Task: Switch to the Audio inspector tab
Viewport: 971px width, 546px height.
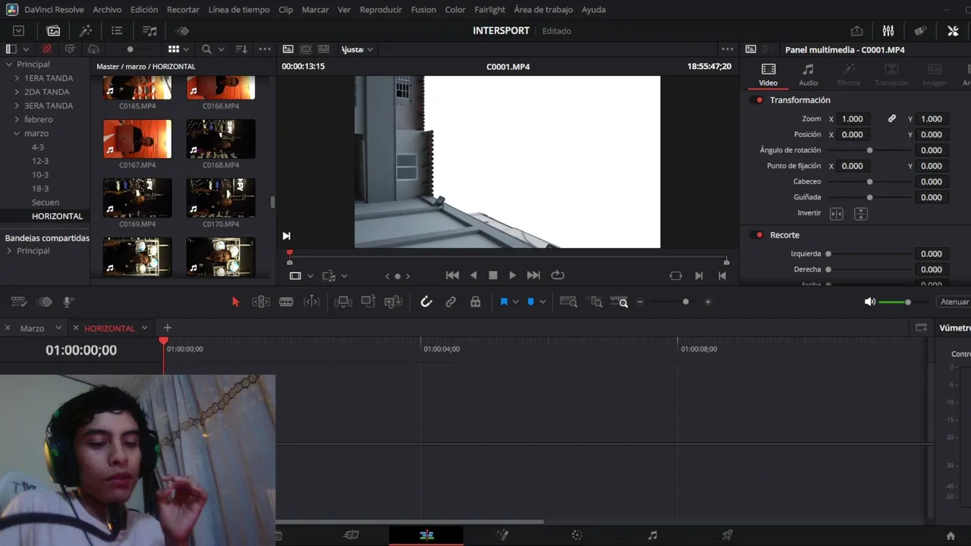Action: pos(809,74)
